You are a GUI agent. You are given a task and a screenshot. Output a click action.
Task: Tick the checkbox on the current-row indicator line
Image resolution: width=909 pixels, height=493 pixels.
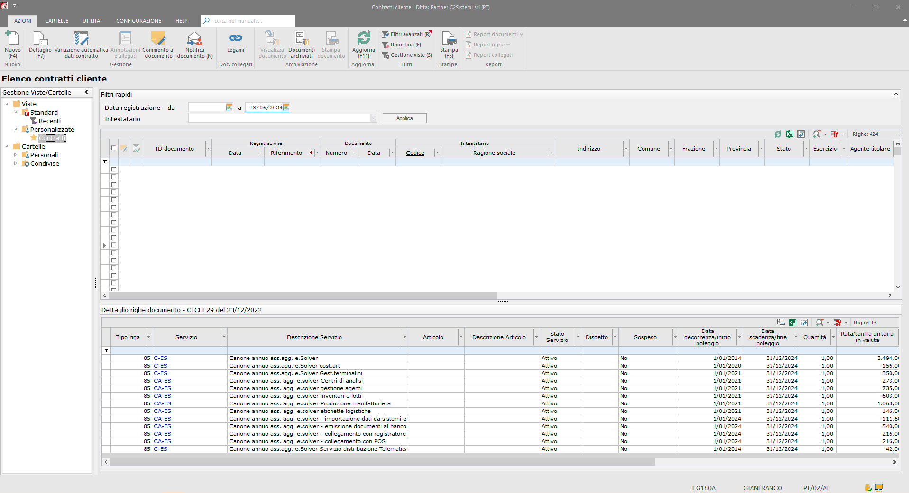pos(113,245)
